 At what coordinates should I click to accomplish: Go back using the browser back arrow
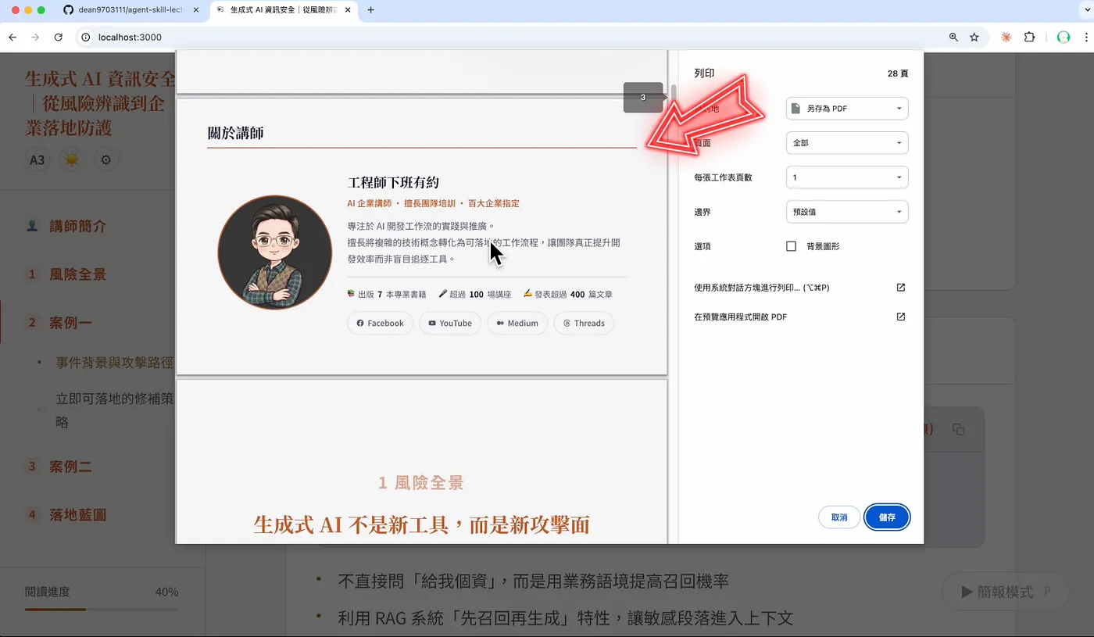tap(13, 37)
